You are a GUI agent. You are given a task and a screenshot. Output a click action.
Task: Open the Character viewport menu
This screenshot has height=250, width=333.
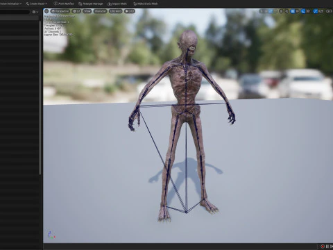point(100,11)
